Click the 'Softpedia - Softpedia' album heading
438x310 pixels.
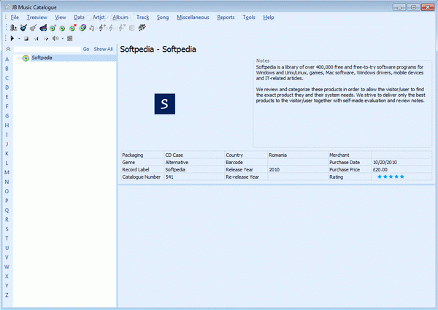(x=158, y=50)
